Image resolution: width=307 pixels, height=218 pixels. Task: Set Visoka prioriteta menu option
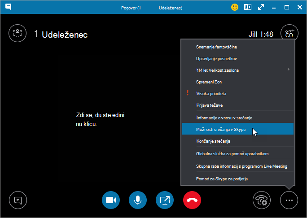tap(238, 94)
